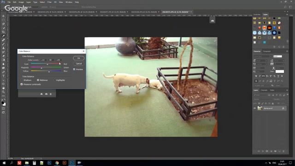
Task: Open the Styles panel menu
Action: tap(287, 14)
